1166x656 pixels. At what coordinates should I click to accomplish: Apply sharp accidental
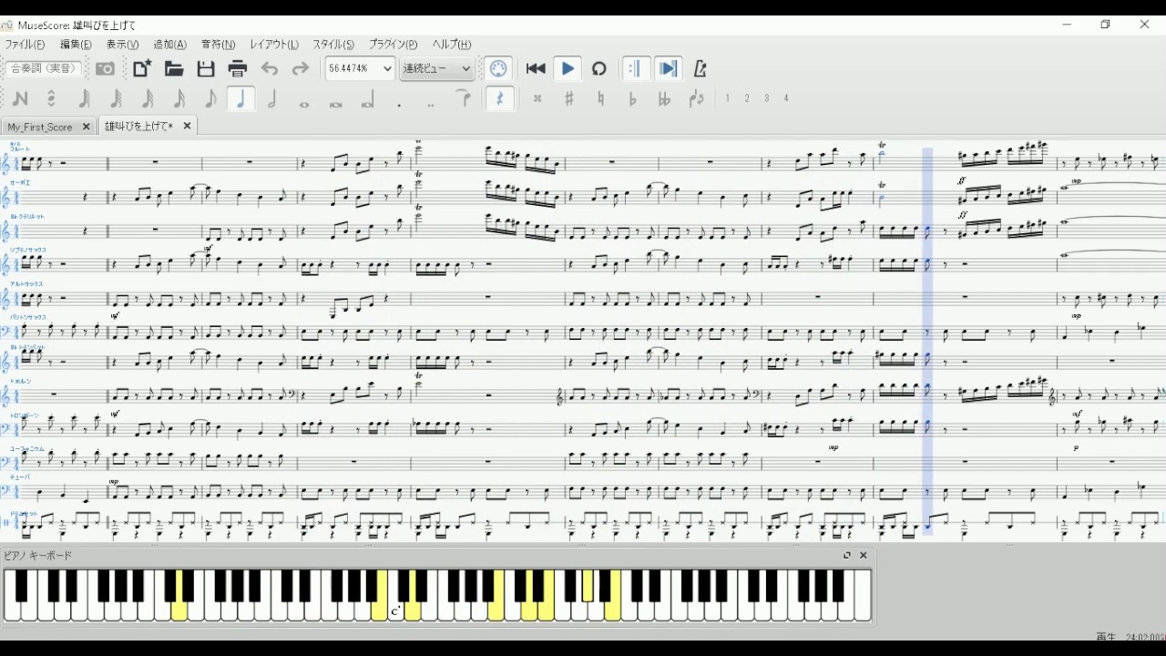[569, 98]
